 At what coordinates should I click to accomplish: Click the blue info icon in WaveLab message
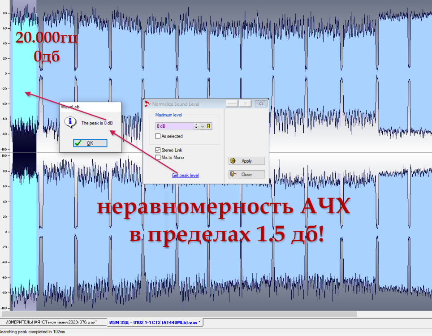pyautogui.click(x=69, y=122)
